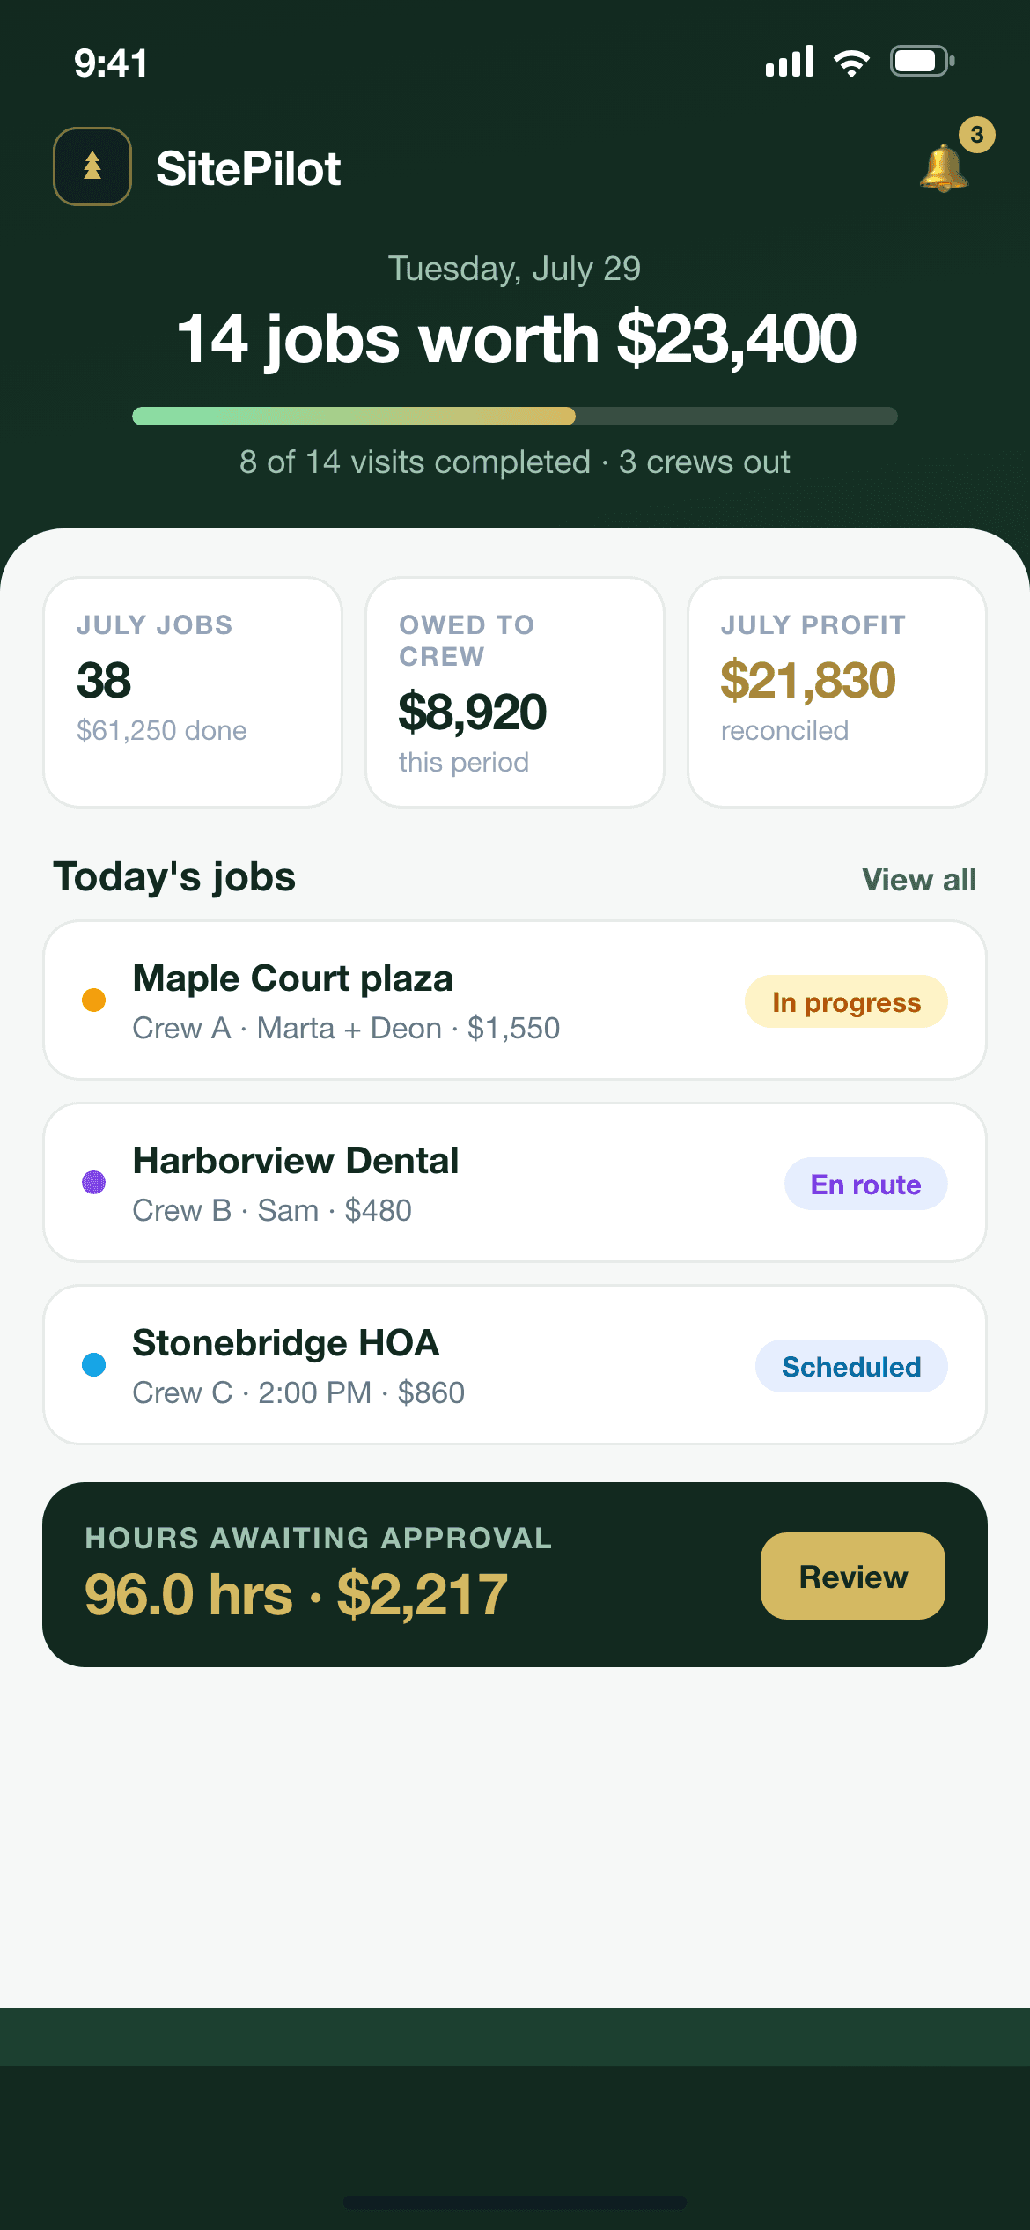
Task: Open the July Jobs summary card
Action: point(193,692)
